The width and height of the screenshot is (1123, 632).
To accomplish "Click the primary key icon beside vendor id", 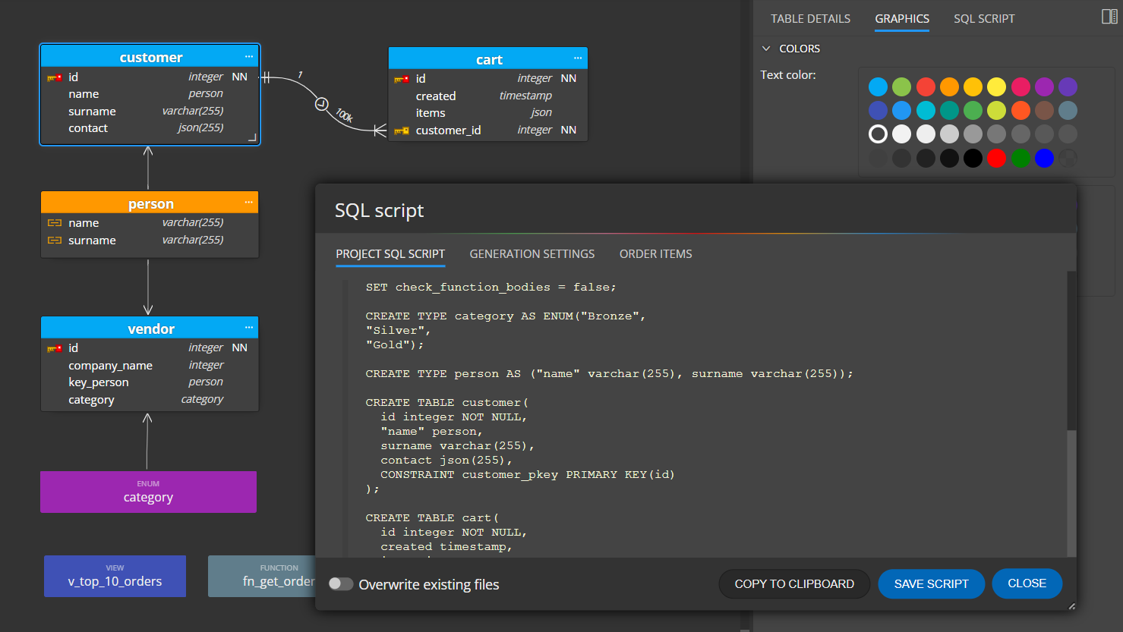I will 55,348.
